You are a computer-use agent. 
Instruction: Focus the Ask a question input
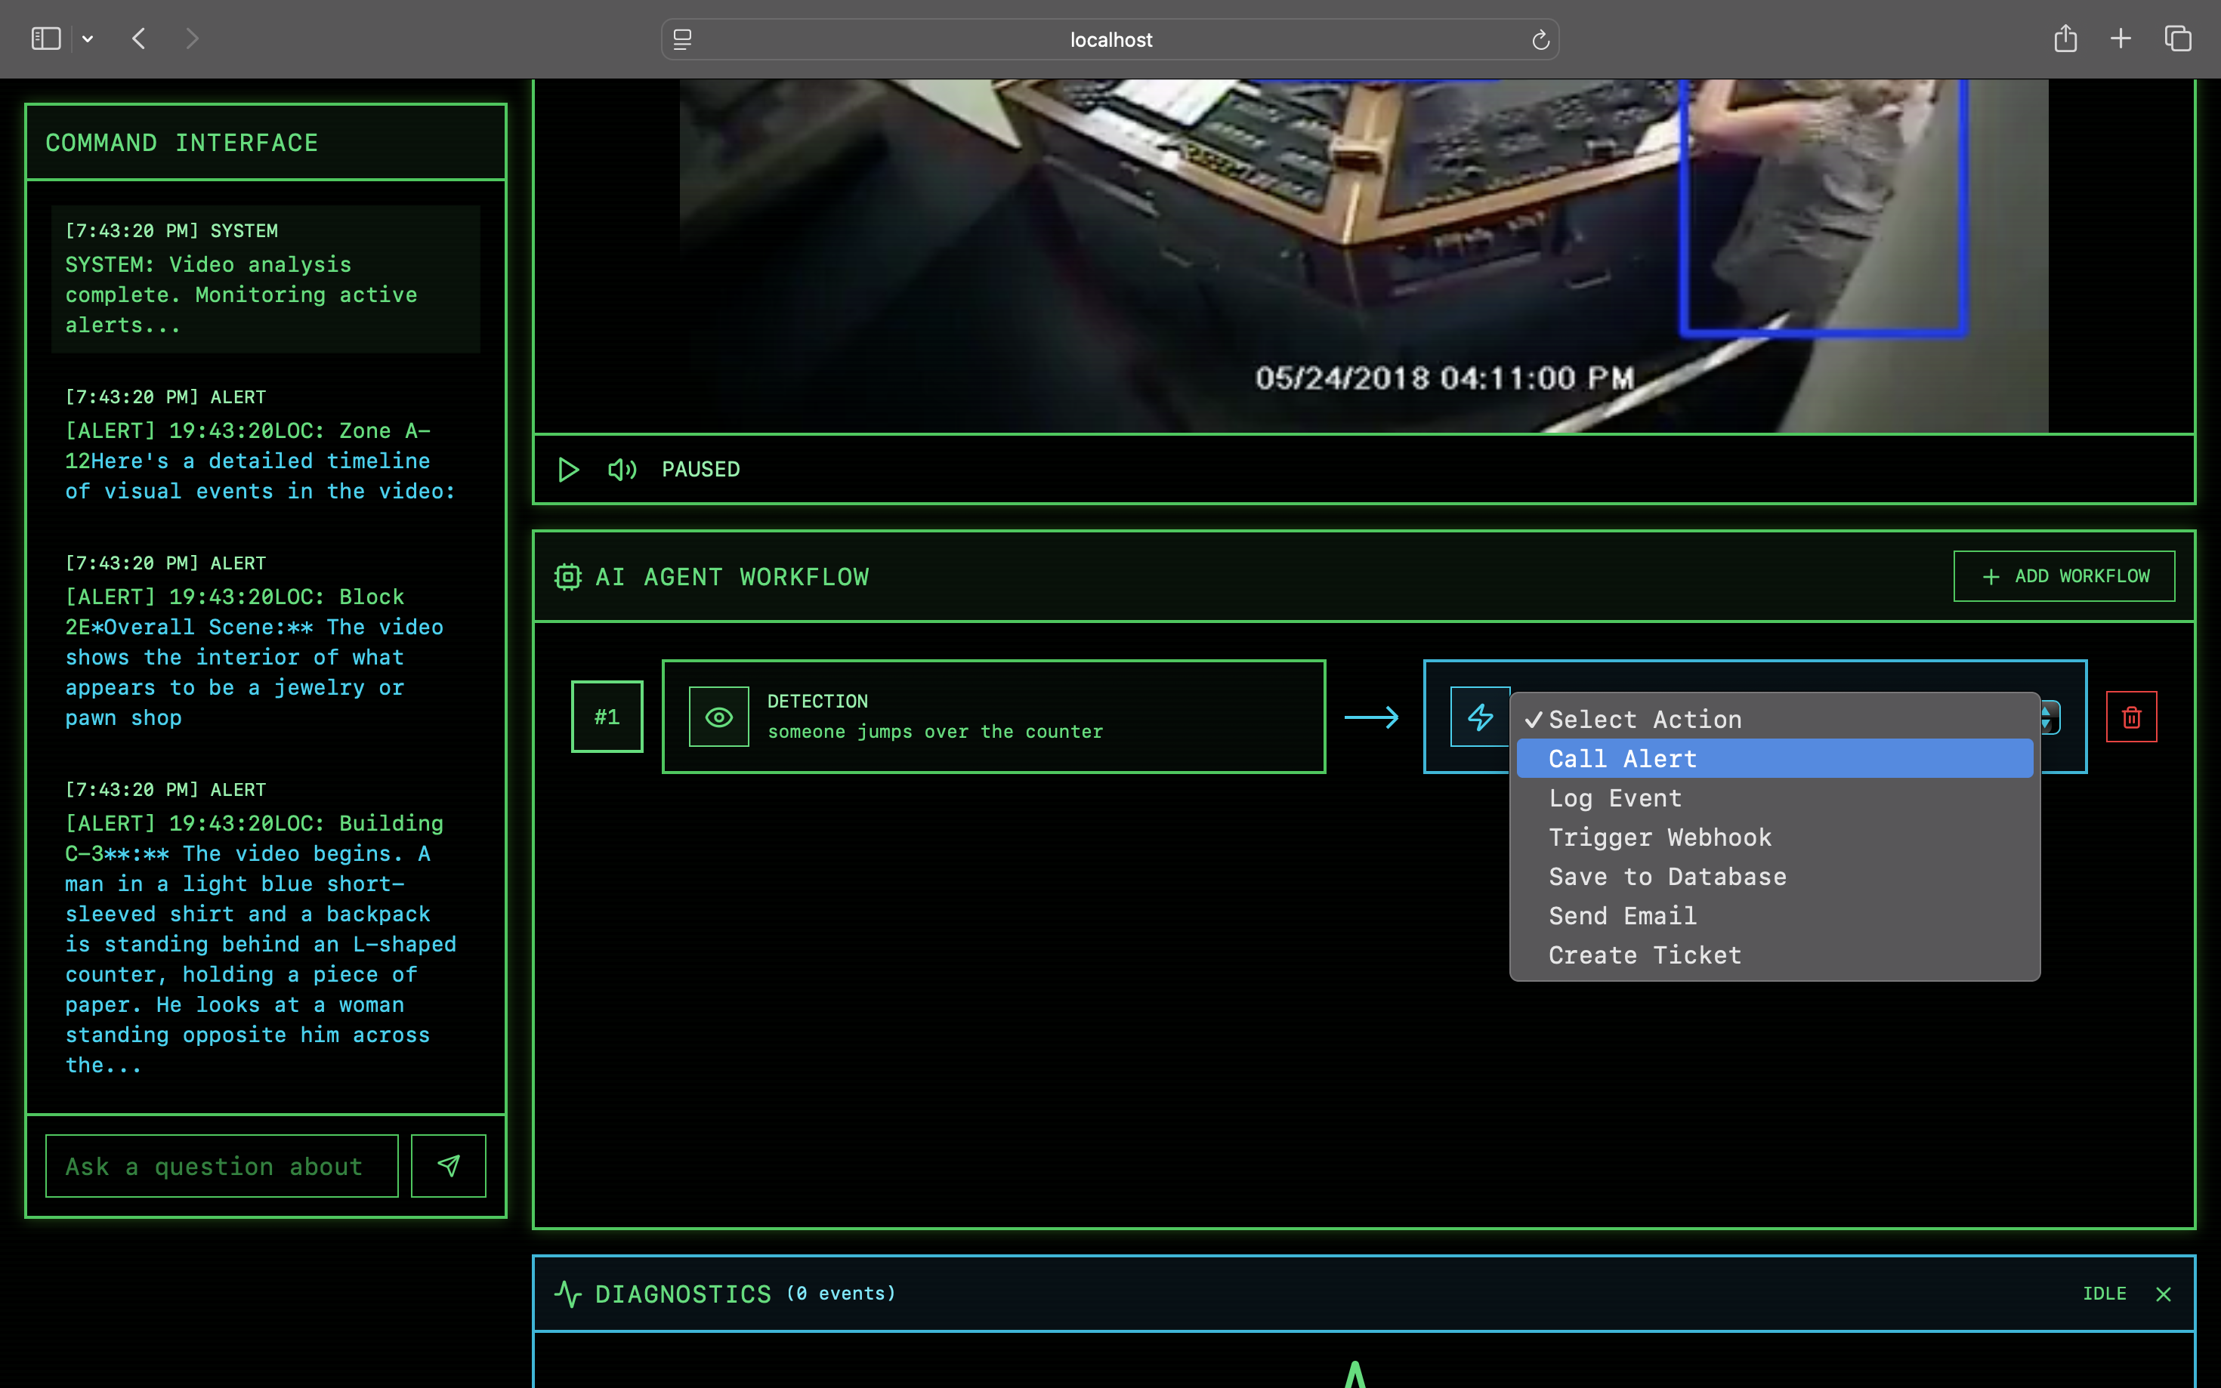[x=221, y=1166]
